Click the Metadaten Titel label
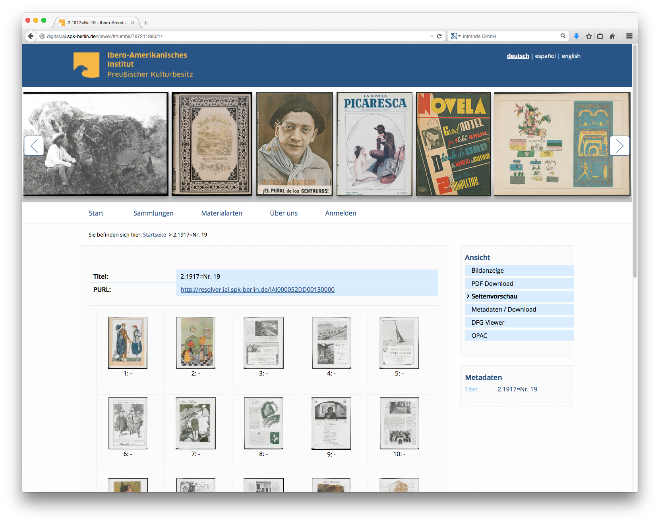 [x=472, y=389]
